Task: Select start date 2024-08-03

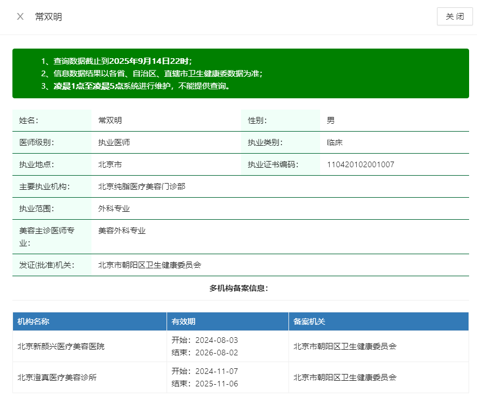Action: coord(217,340)
